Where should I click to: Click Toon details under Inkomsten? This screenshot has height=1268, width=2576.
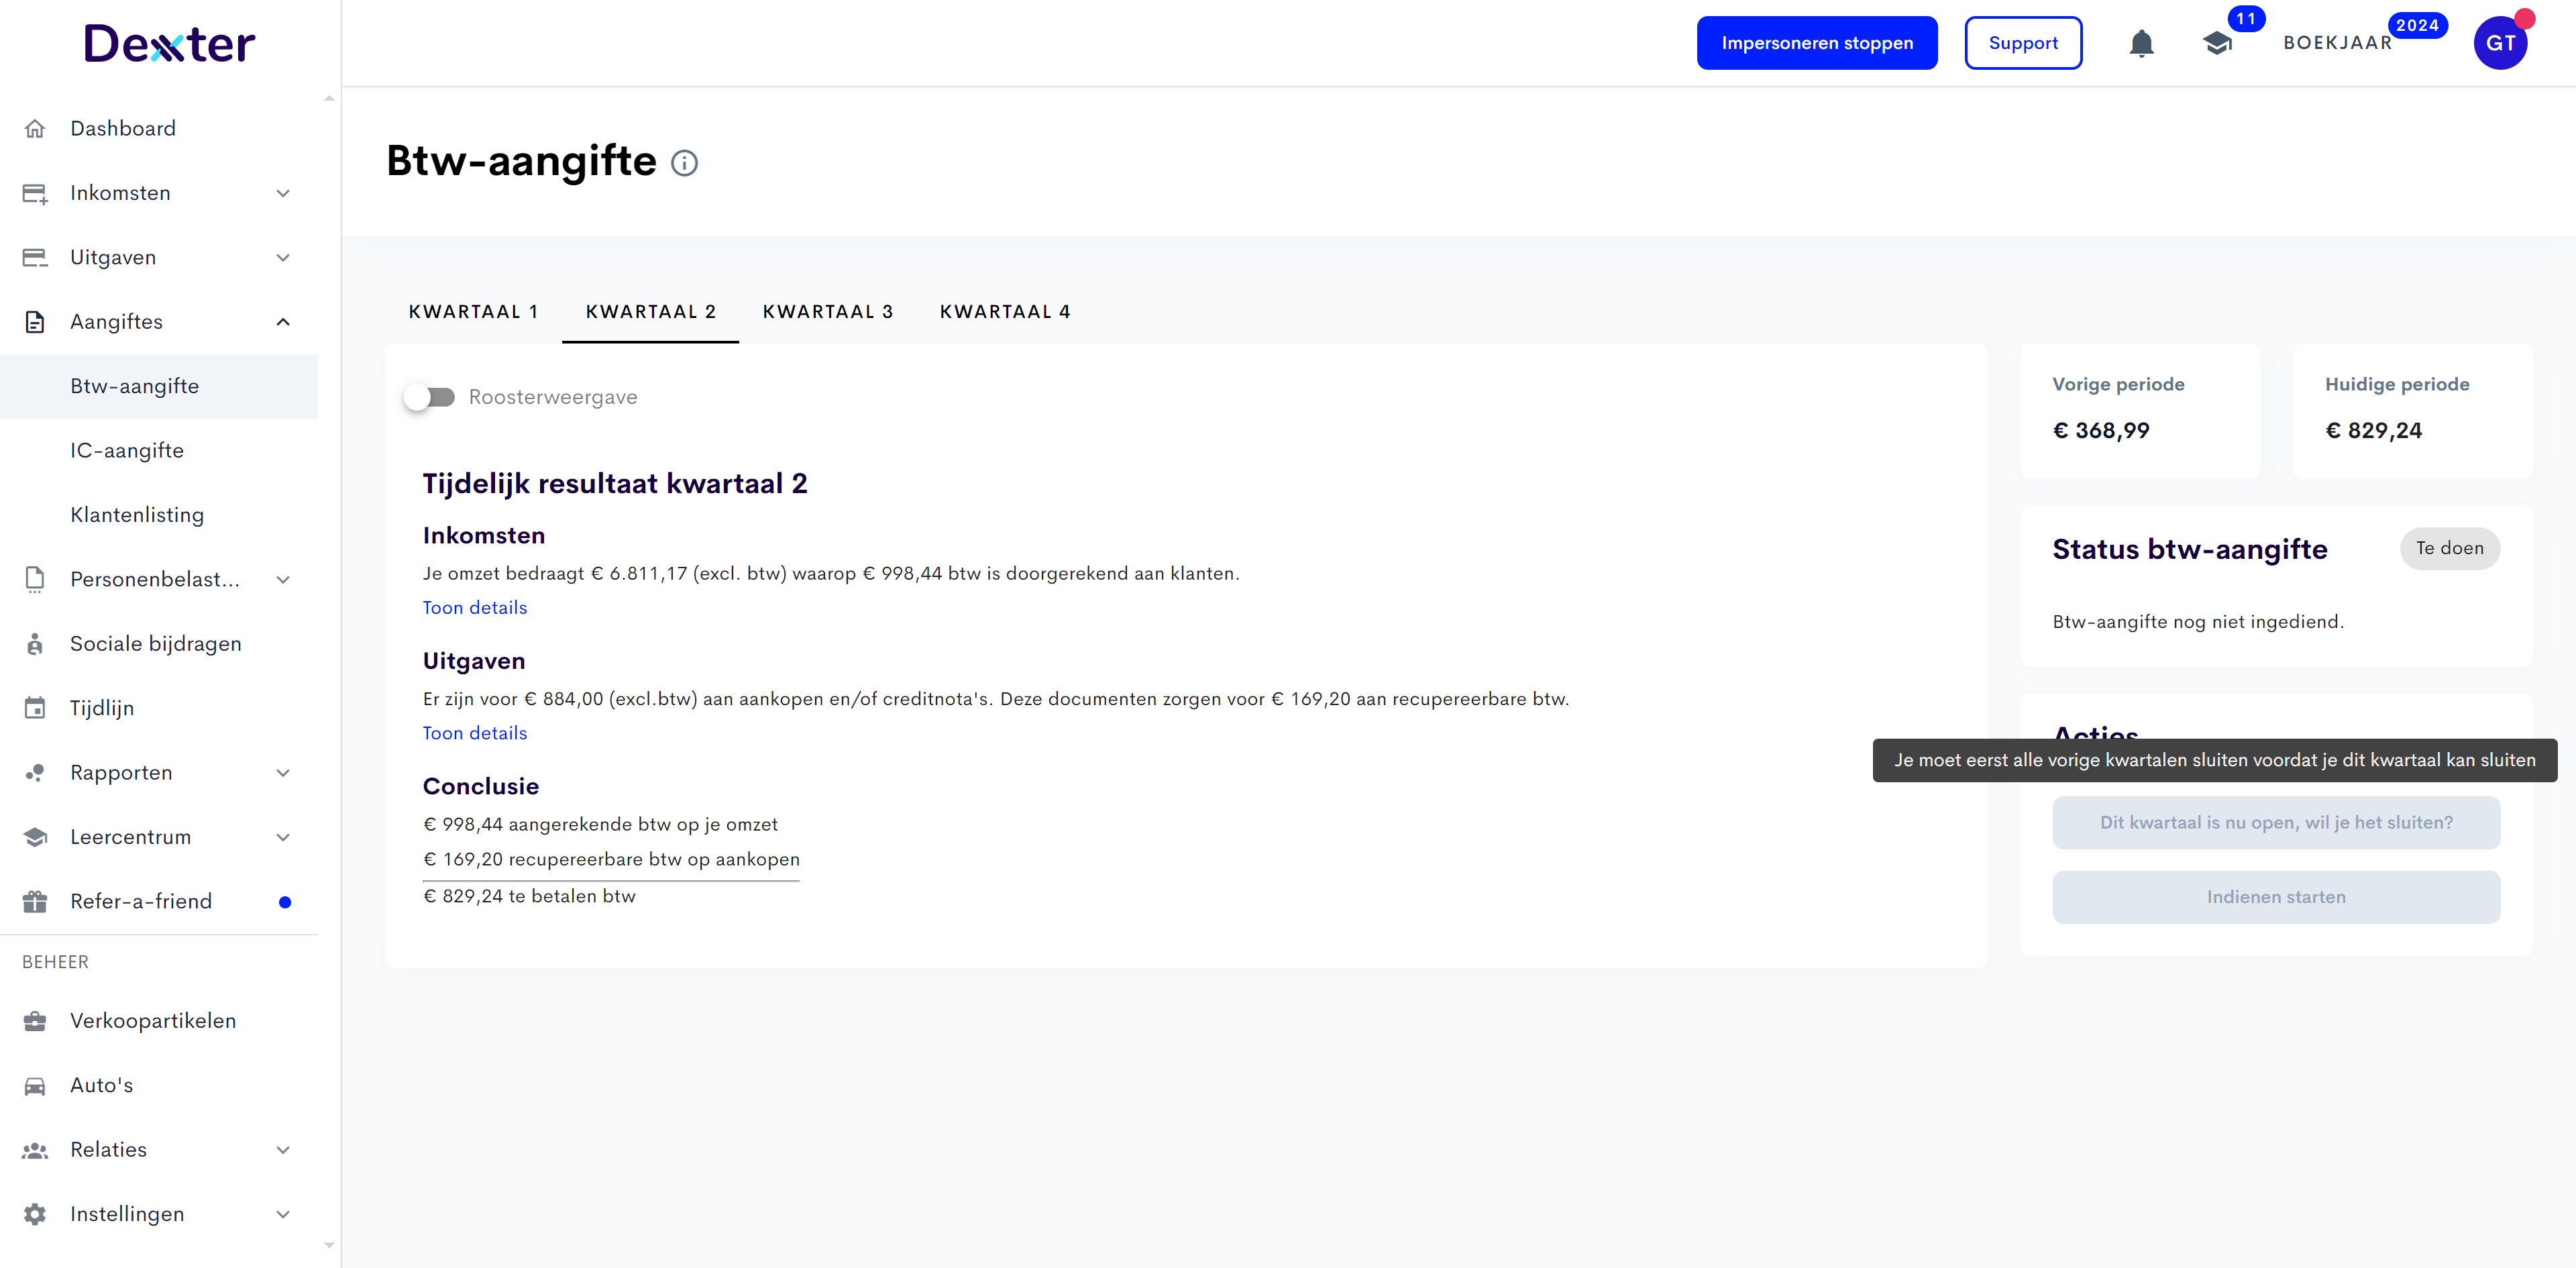[x=474, y=608]
